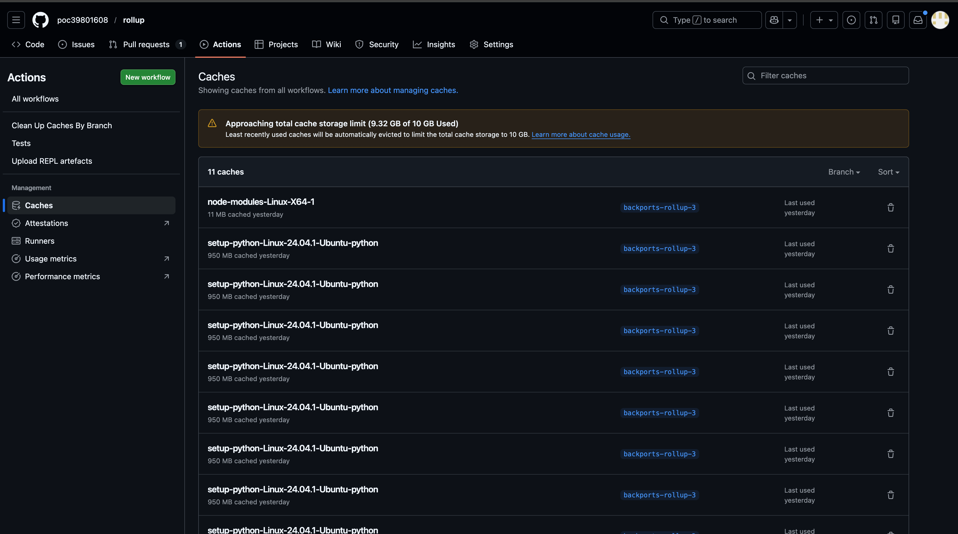Open the notifications inbox icon

pos(917,20)
